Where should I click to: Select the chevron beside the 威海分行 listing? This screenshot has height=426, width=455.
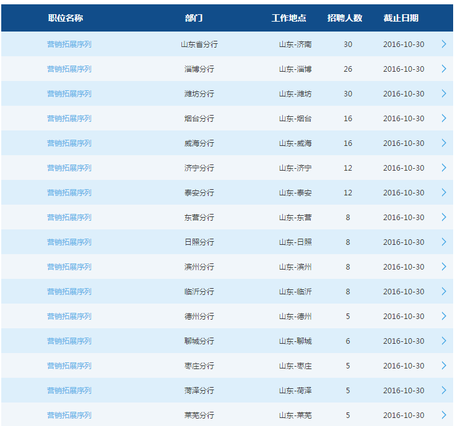(x=443, y=143)
